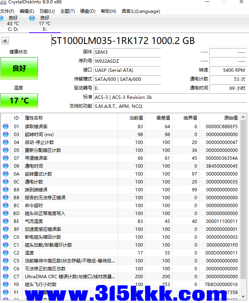Image resolution: width=249 pixels, height=303 pixels.
Task: Click status orb of attribute BE 气流温度
Action: pos(6,221)
